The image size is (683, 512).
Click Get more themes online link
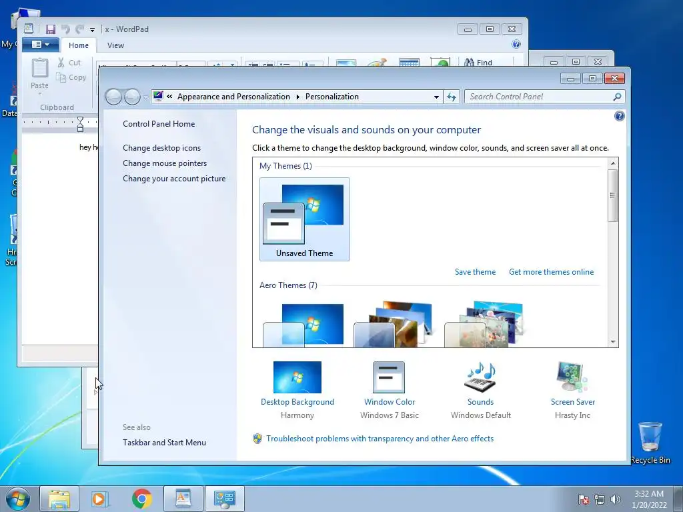(551, 272)
